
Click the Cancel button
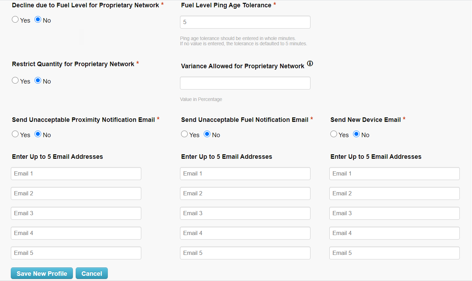tap(91, 273)
